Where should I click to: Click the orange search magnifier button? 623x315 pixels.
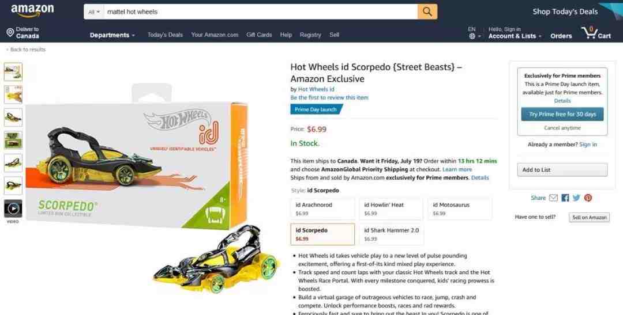coord(427,12)
